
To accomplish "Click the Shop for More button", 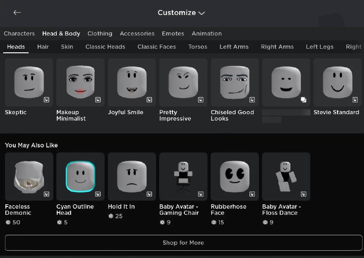I will tap(183, 243).
